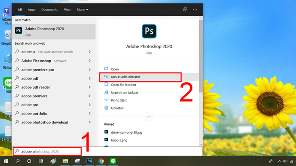This screenshot has height=166, width=296.
Task: Switch to the Apps search tab
Action: pyautogui.click(x=31, y=10)
